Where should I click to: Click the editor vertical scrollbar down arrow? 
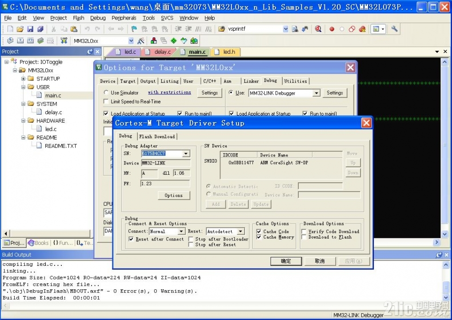pos(444,234)
